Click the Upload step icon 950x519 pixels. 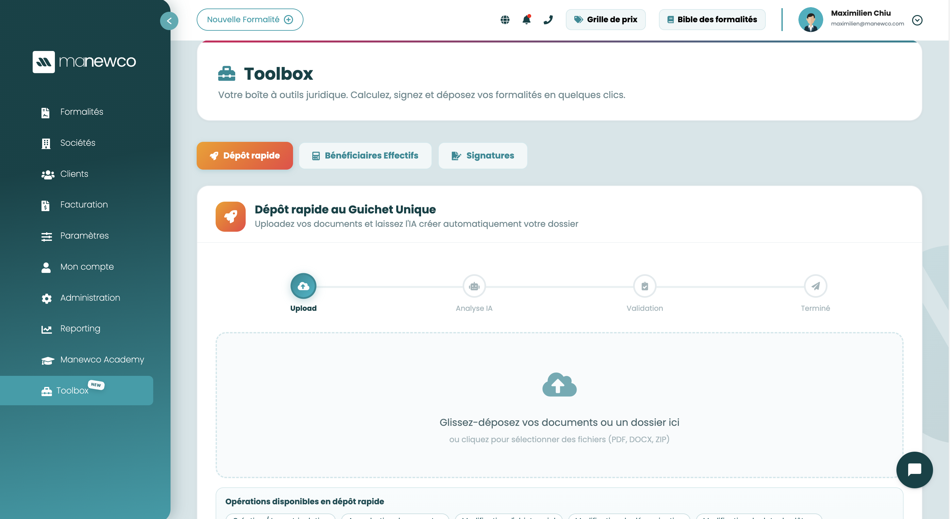[x=303, y=286]
